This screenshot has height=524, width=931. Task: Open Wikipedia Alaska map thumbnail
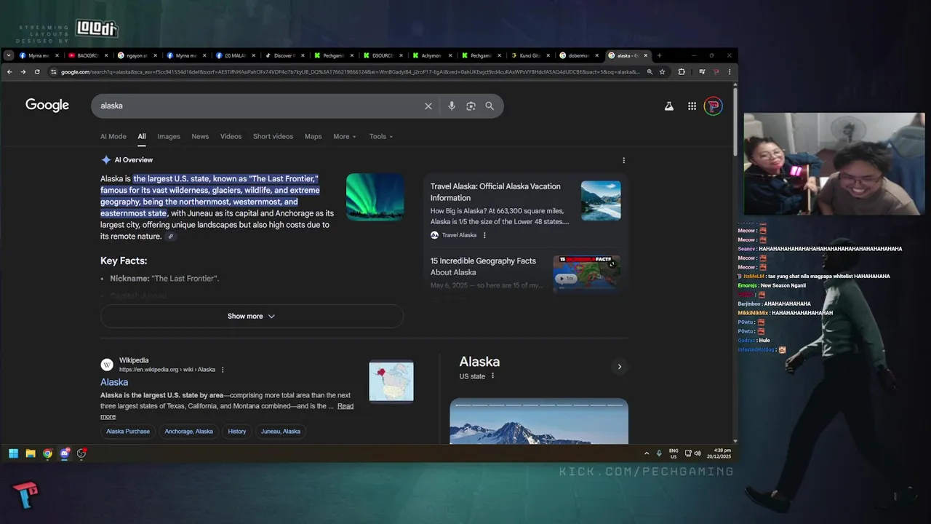(x=391, y=381)
